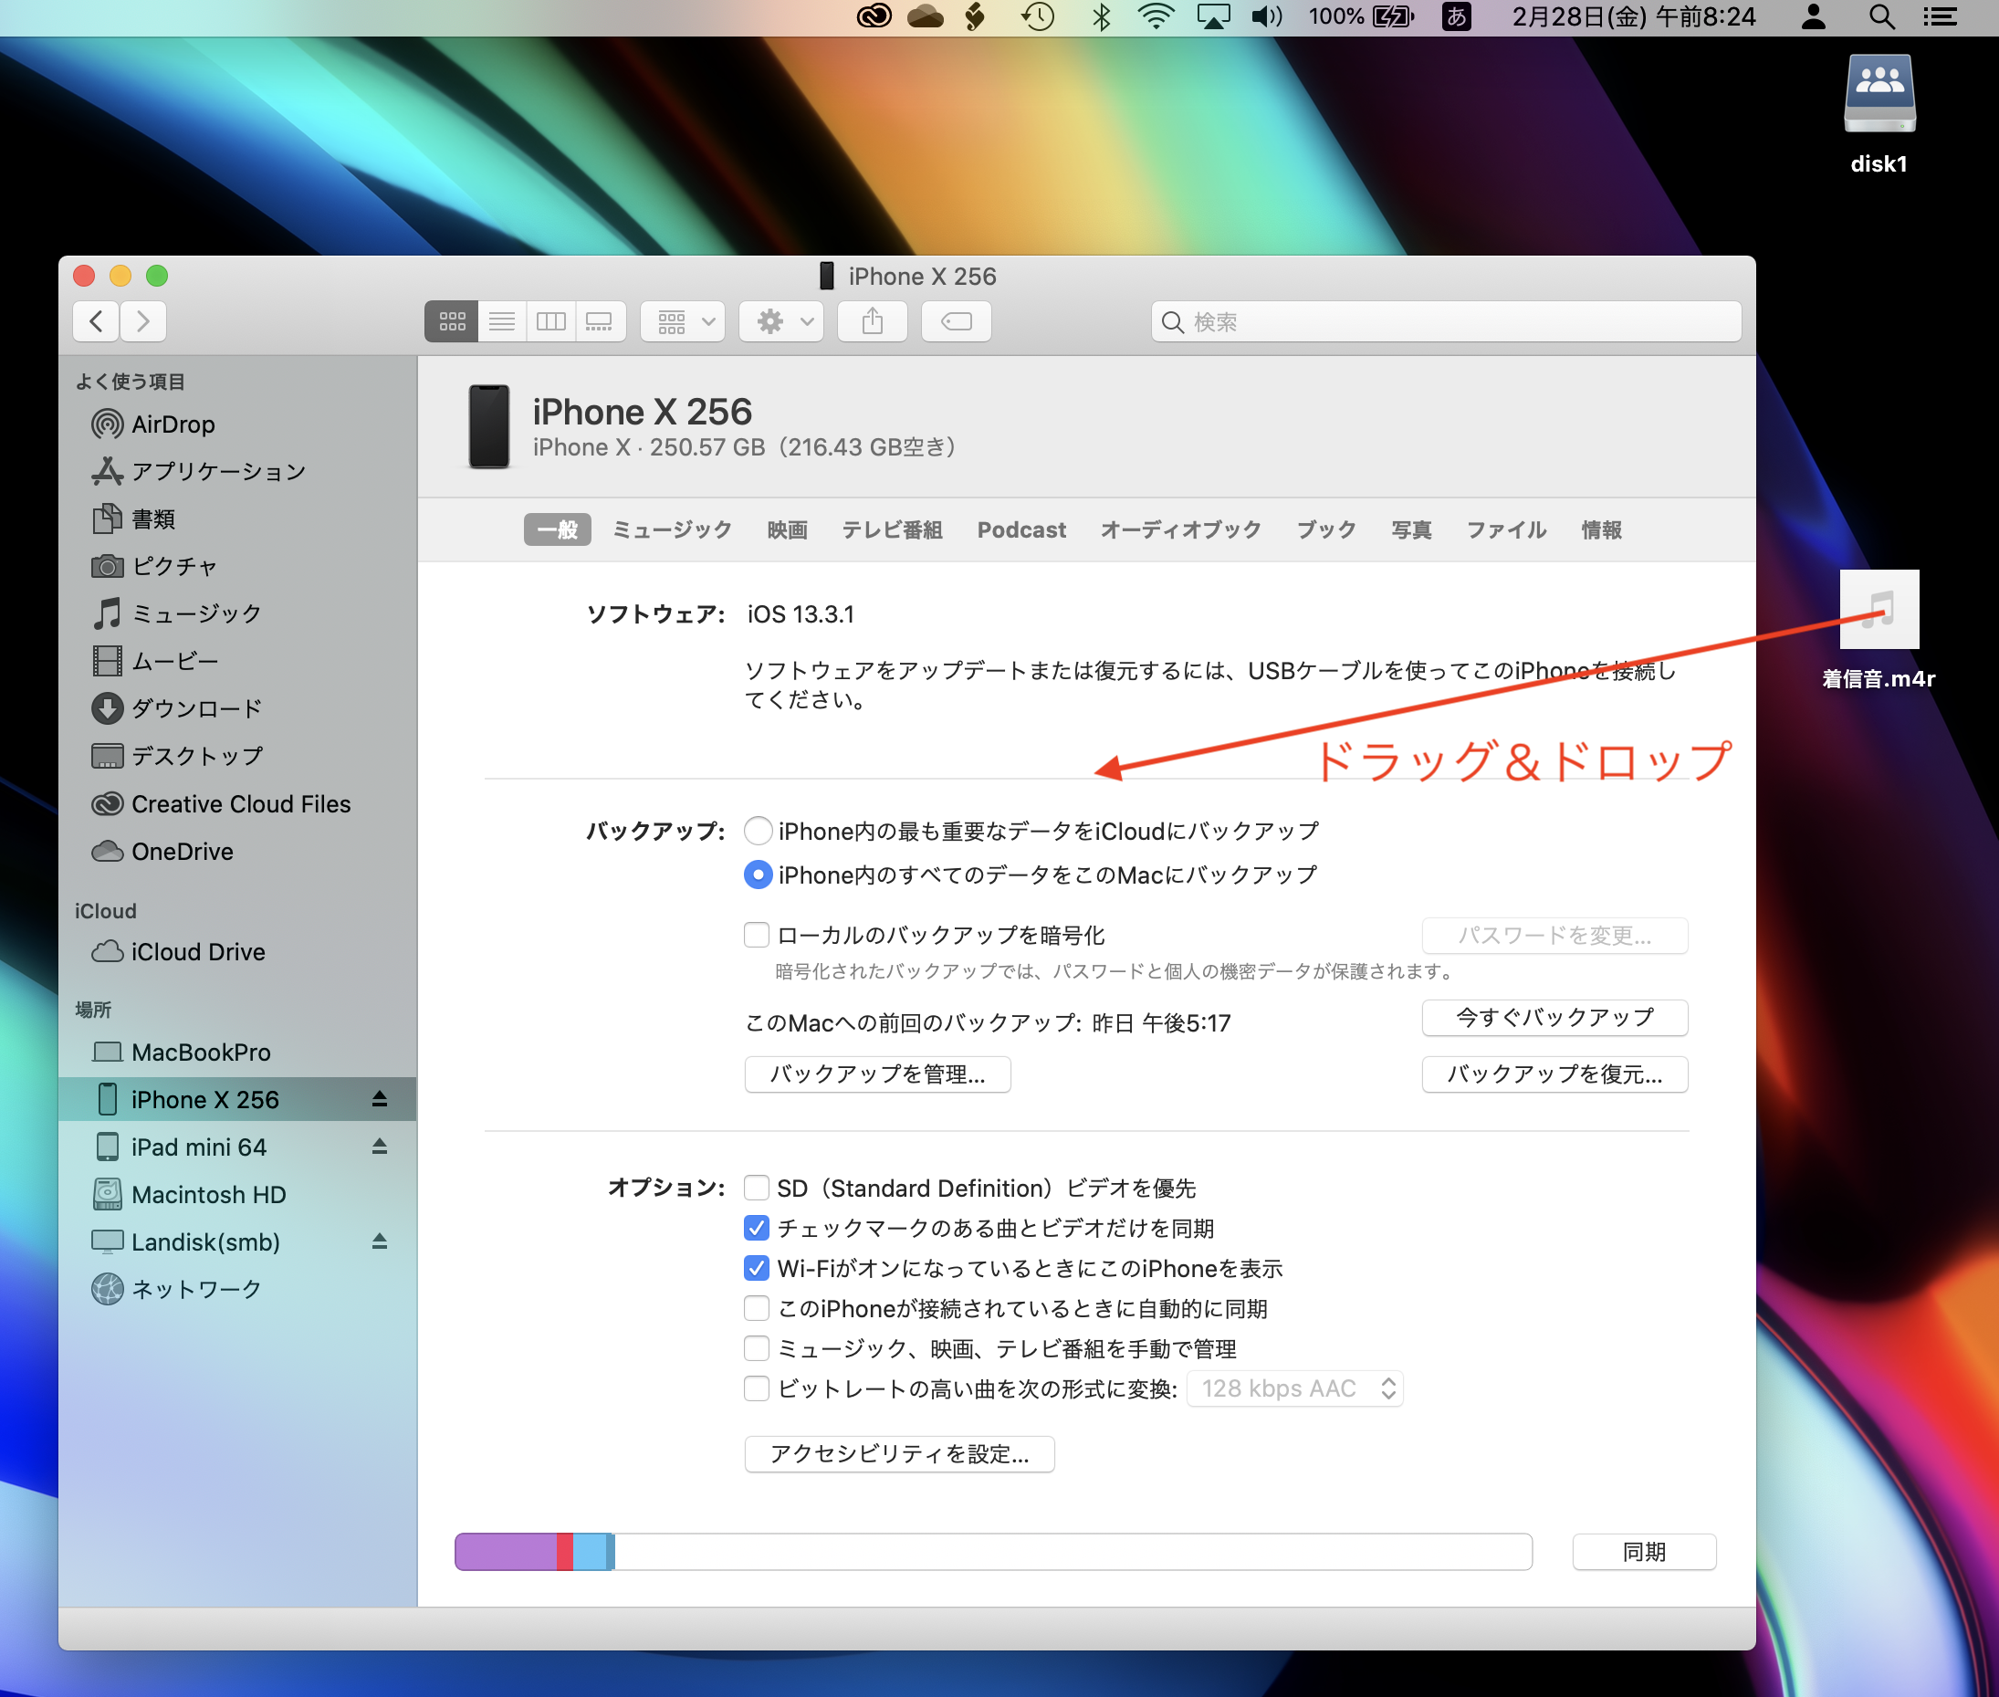Enable ローカルのバックアップを暗号化 checkbox
The width and height of the screenshot is (1999, 1697).
(x=757, y=935)
